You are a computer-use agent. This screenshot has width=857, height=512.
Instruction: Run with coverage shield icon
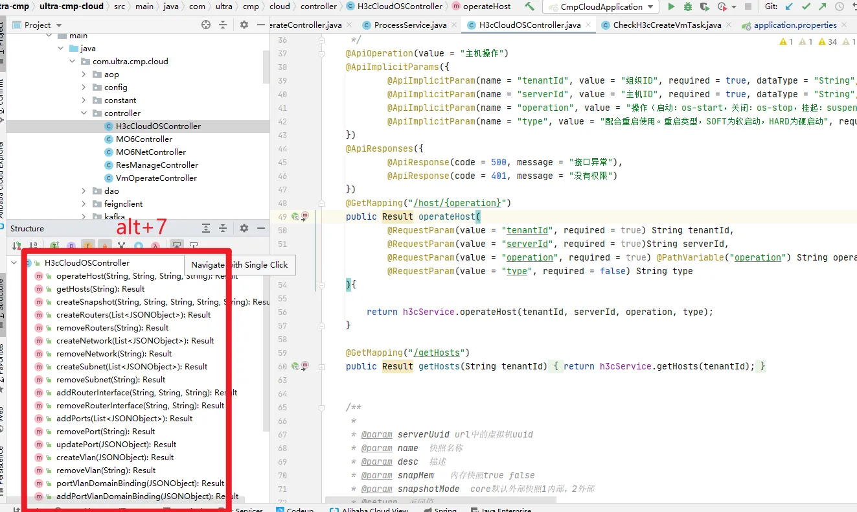pyautogui.click(x=704, y=6)
